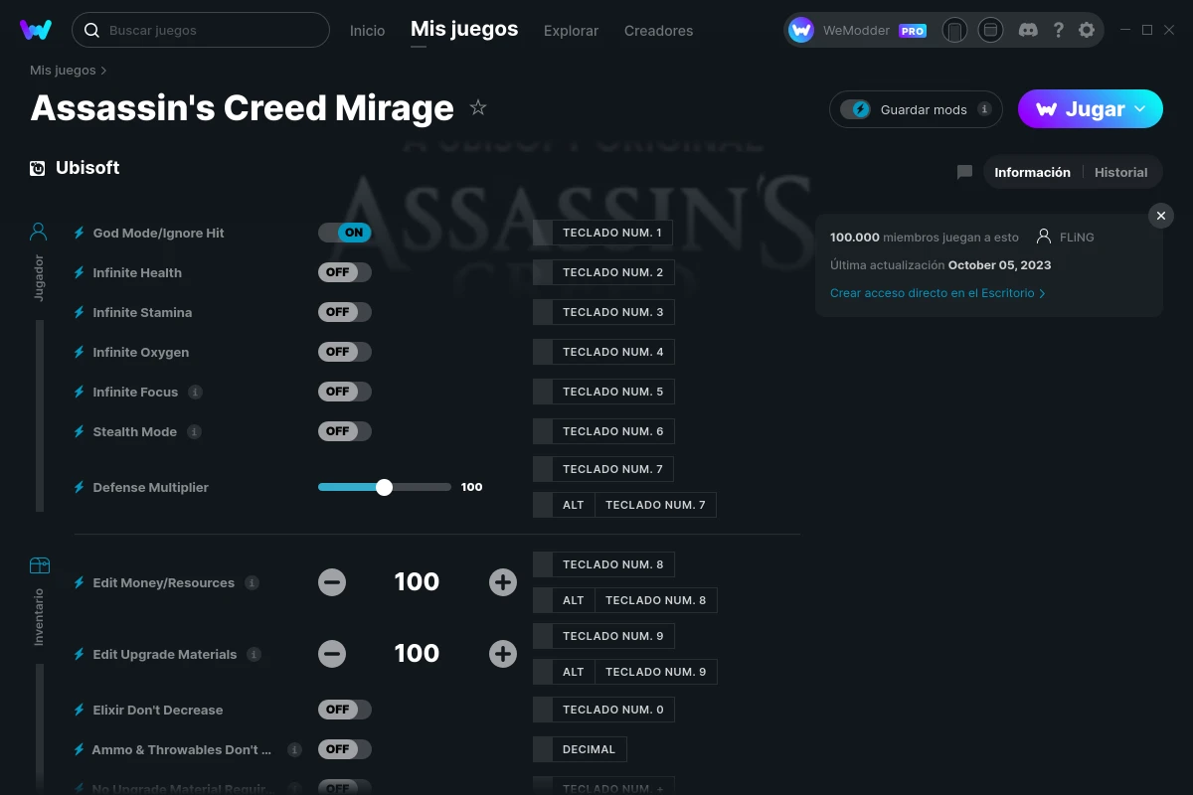Open Explorar tab
The height and width of the screenshot is (795, 1193).
tap(571, 31)
